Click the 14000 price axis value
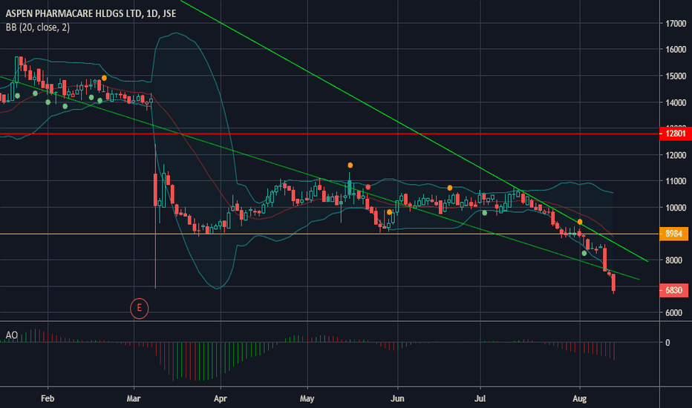 (x=676, y=103)
